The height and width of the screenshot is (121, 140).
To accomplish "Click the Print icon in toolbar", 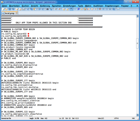I will 24,9.
